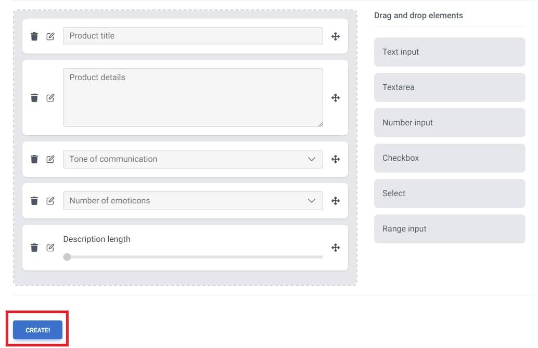This screenshot has width=538, height=348.
Task: Delete the Tone of communication field
Action: [x=34, y=159]
